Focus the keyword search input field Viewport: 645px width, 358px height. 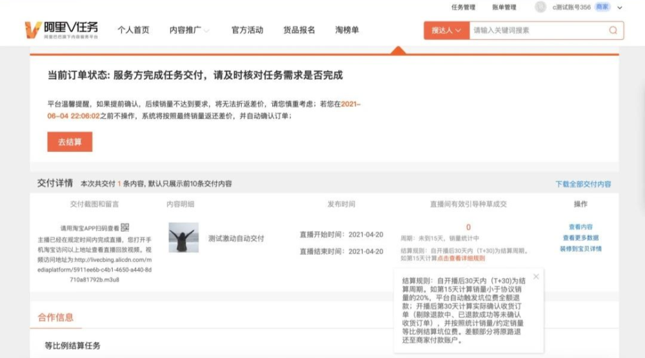click(539, 30)
